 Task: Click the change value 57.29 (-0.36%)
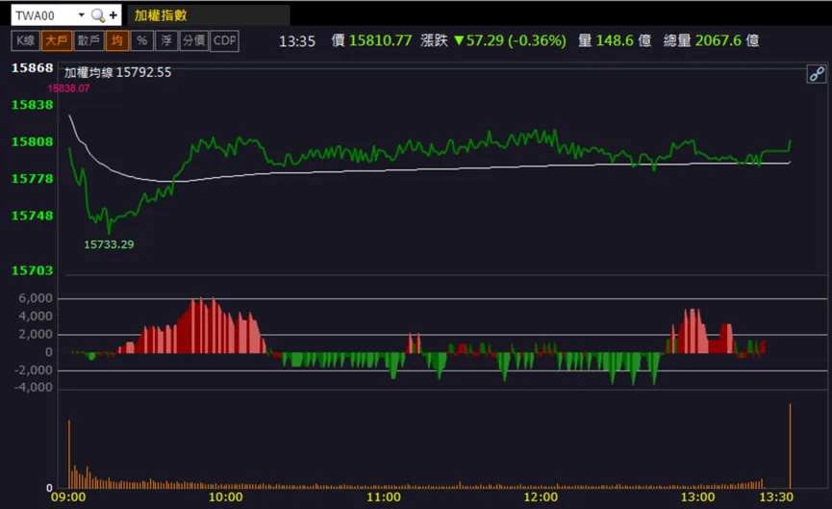tap(511, 40)
